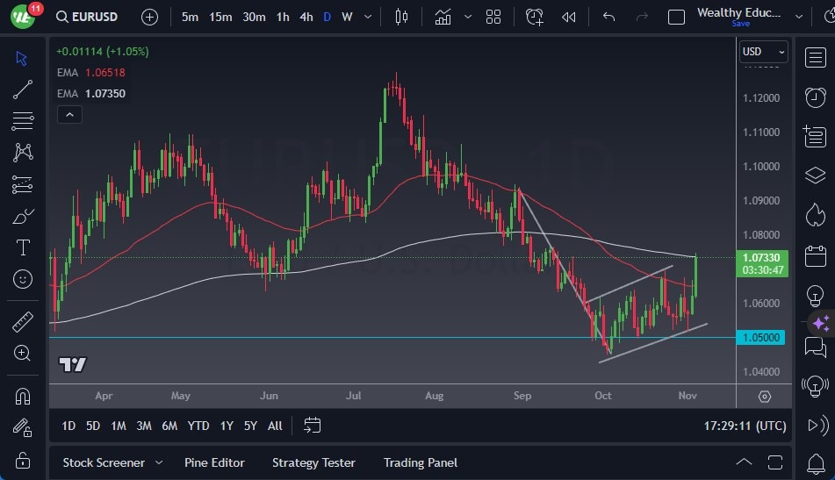Click the 1.05000 horizontal price line label
The width and height of the screenshot is (835, 480).
tap(762, 337)
